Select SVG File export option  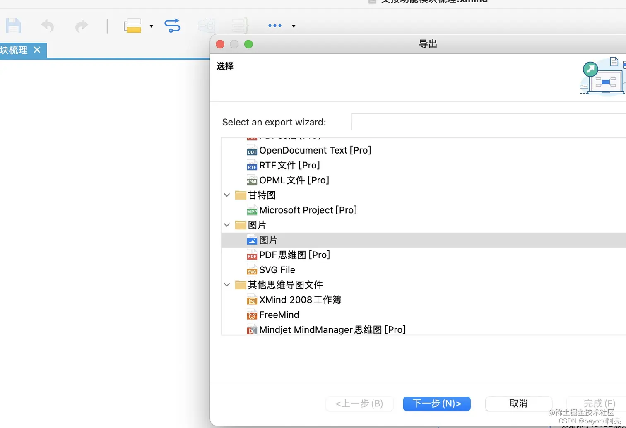pyautogui.click(x=277, y=270)
